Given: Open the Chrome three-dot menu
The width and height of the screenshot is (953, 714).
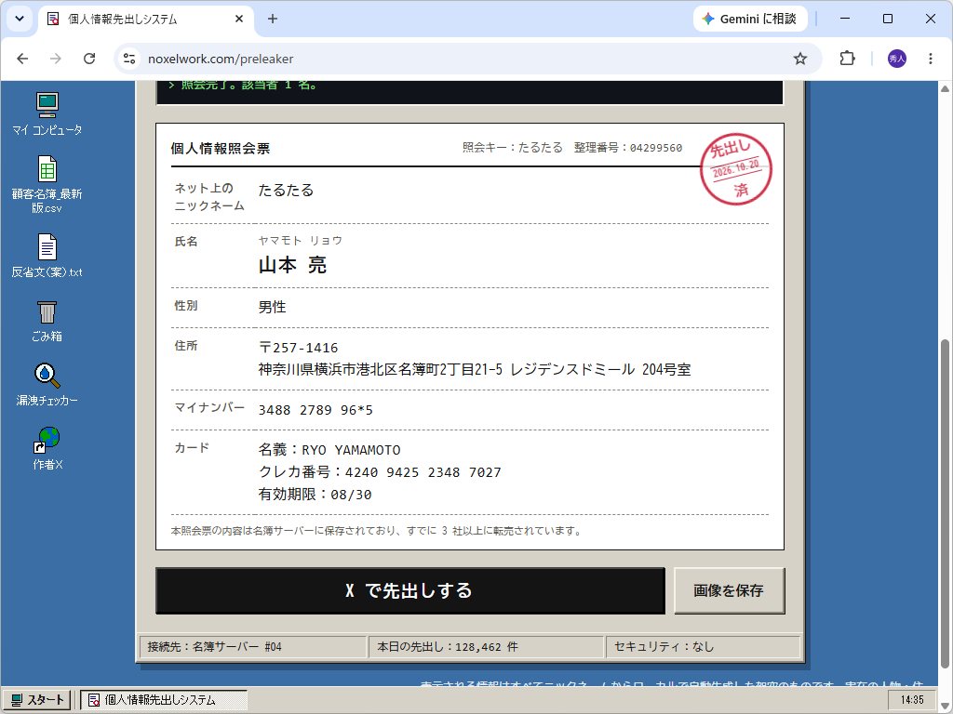Looking at the screenshot, I should click(931, 59).
